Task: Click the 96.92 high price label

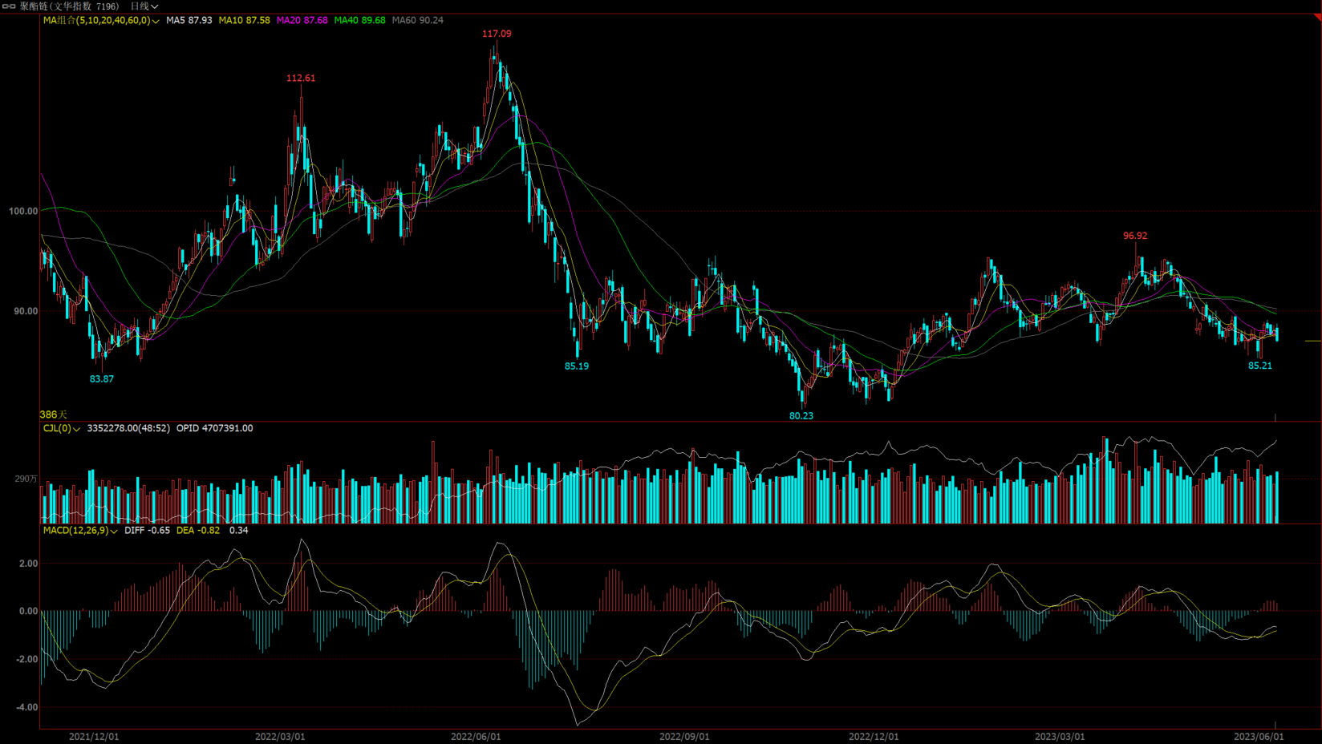Action: click(1135, 236)
